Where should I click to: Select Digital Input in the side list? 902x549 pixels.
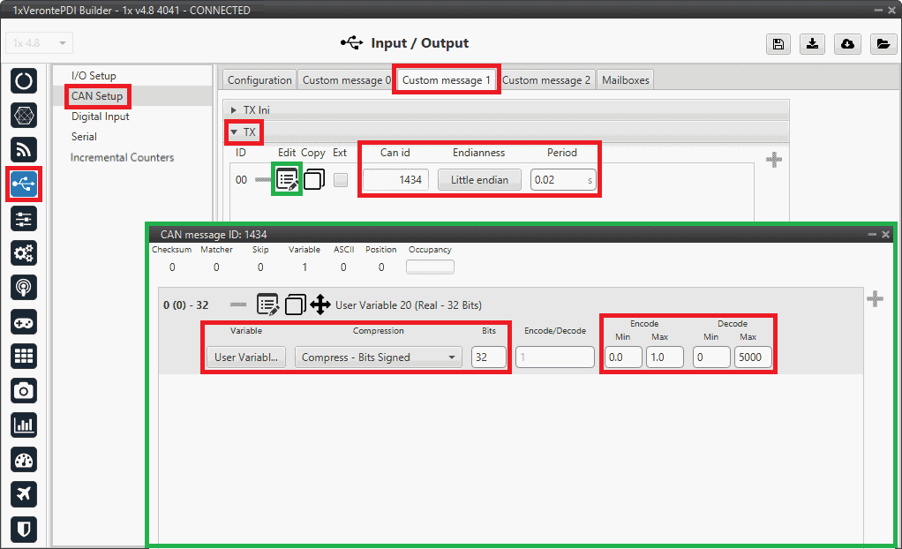101,117
